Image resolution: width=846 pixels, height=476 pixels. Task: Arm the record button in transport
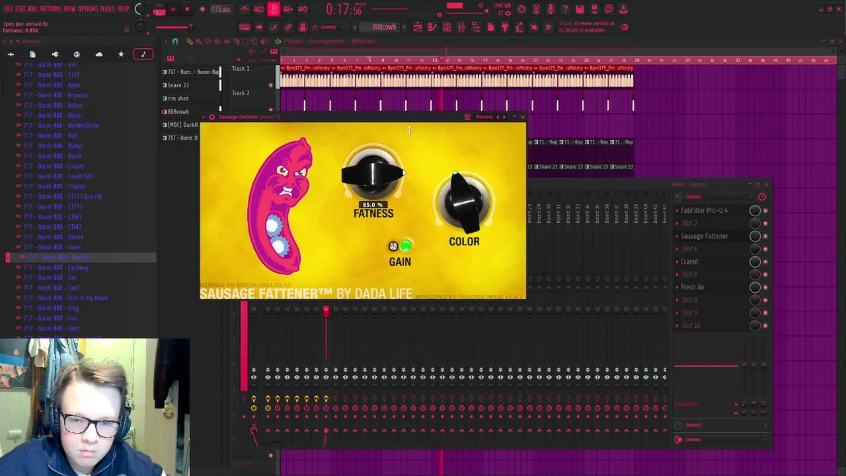(202, 9)
